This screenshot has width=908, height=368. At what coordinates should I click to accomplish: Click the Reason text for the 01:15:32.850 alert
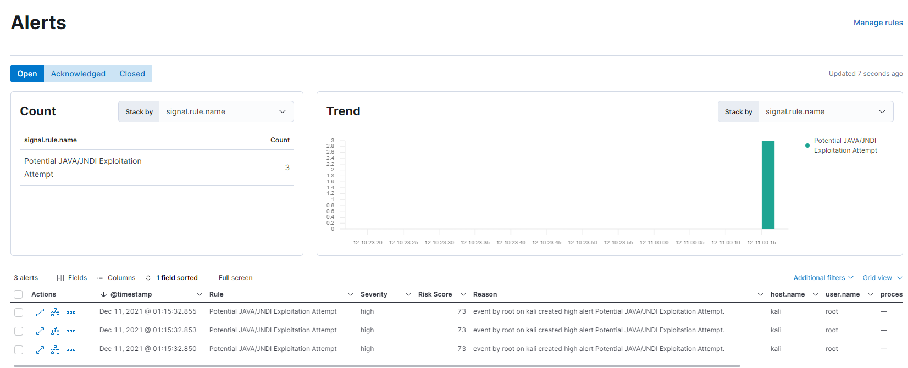point(599,349)
